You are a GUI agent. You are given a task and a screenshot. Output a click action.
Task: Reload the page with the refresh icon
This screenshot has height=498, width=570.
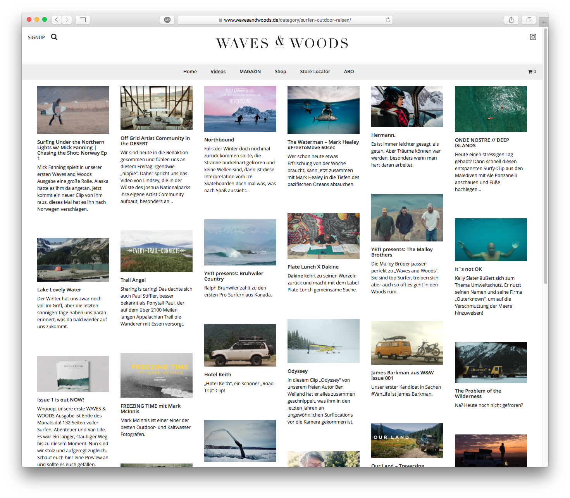[388, 20]
